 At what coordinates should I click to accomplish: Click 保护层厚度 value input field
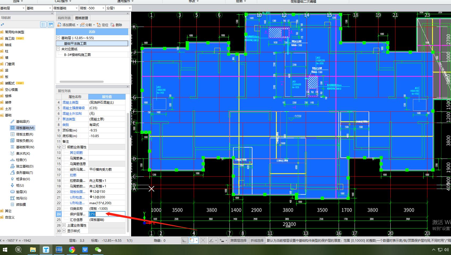click(107, 214)
